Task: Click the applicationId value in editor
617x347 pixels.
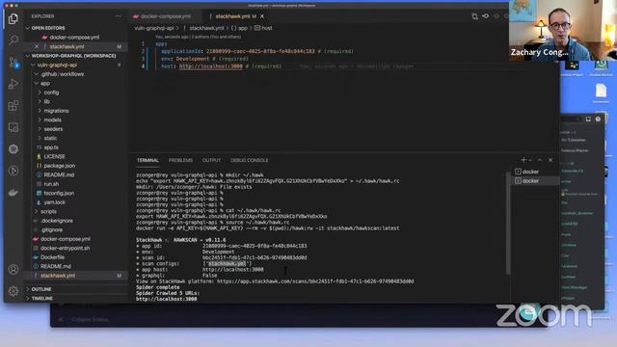Action: [260, 51]
